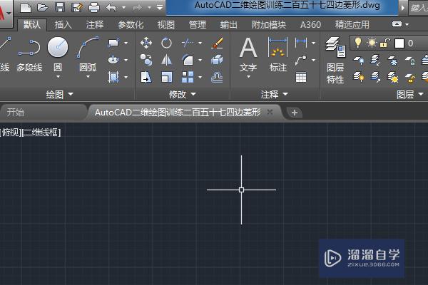Open the Undo history dropdown arrow
This screenshot has width=428, height=285.
(x=124, y=8)
